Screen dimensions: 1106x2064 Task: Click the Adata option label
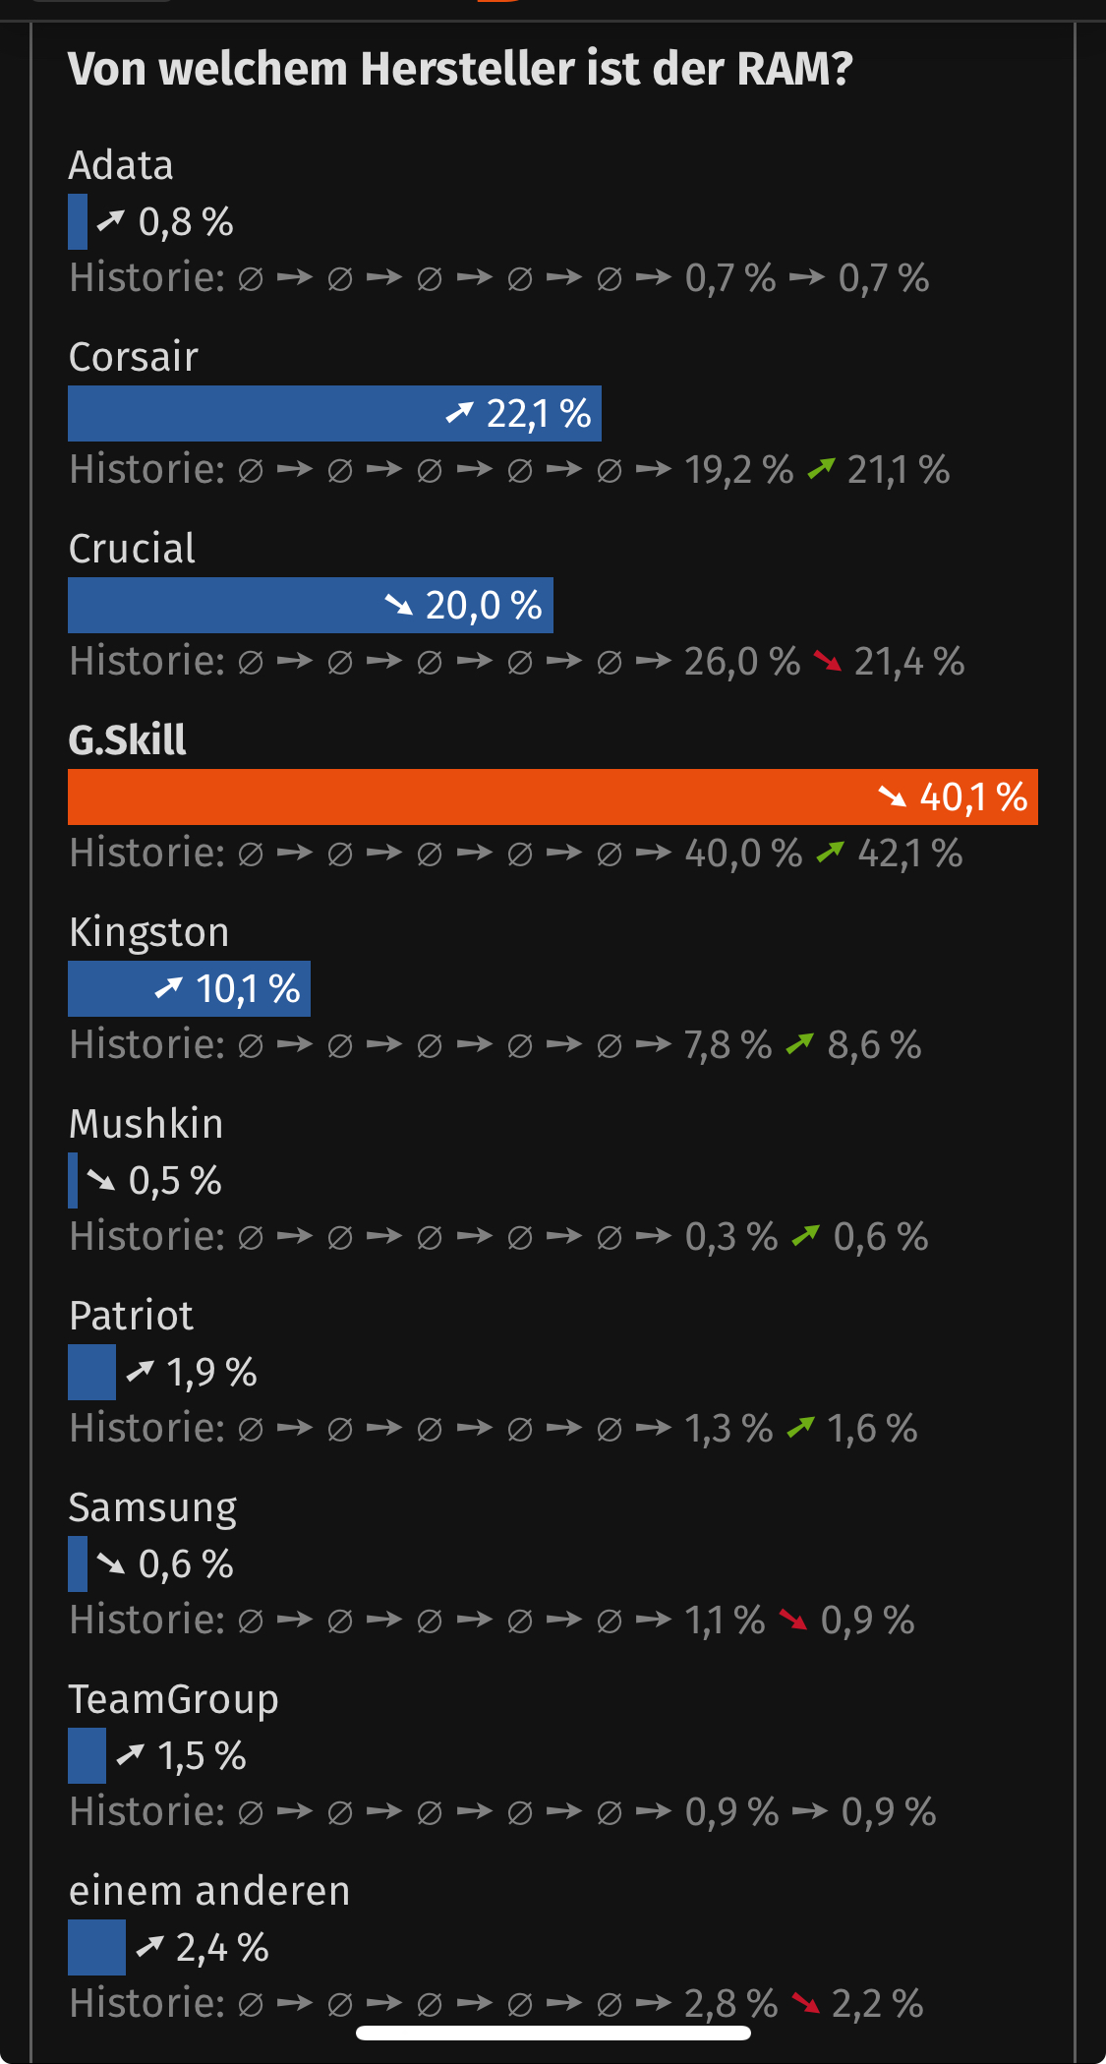click(121, 165)
